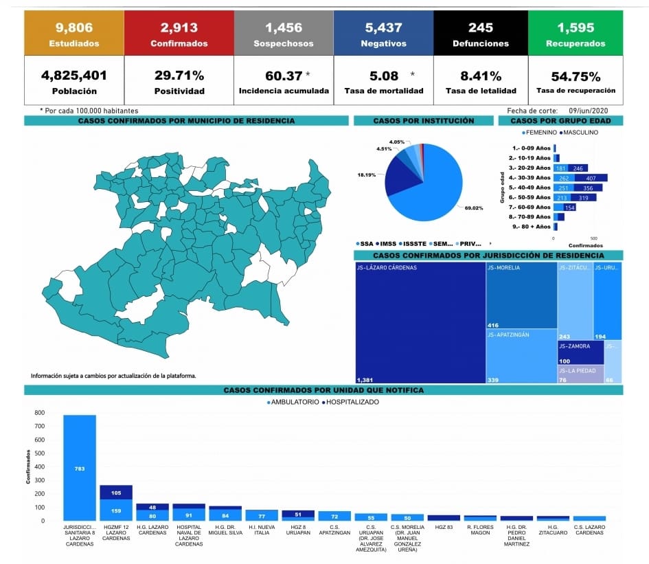Image resolution: width=649 pixels, height=564 pixels.
Task: Click the black Defunciones card
Action: [x=481, y=33]
